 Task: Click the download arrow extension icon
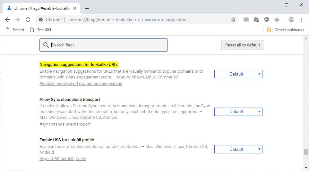277,20
